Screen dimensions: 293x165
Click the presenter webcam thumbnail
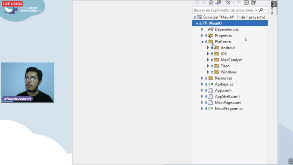(x=28, y=82)
